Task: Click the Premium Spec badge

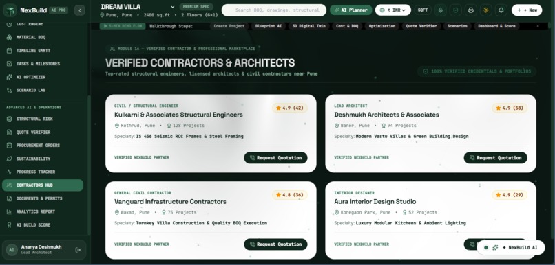Action: (196, 7)
